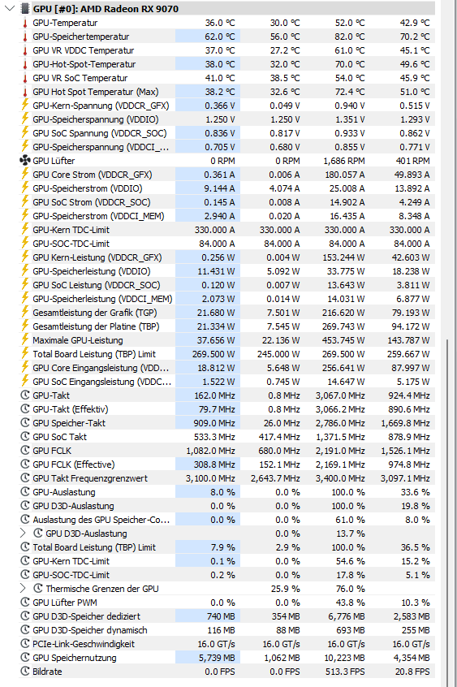The image size is (457, 687).
Task: Click lightning icon of GPU SoC Eingangsleistung
Action: coord(25,381)
